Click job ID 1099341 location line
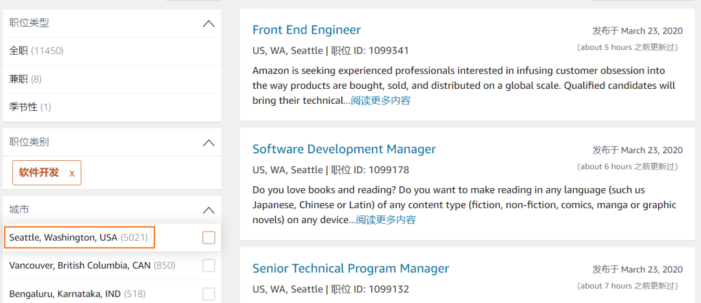This screenshot has width=701, height=303. pyautogui.click(x=331, y=51)
